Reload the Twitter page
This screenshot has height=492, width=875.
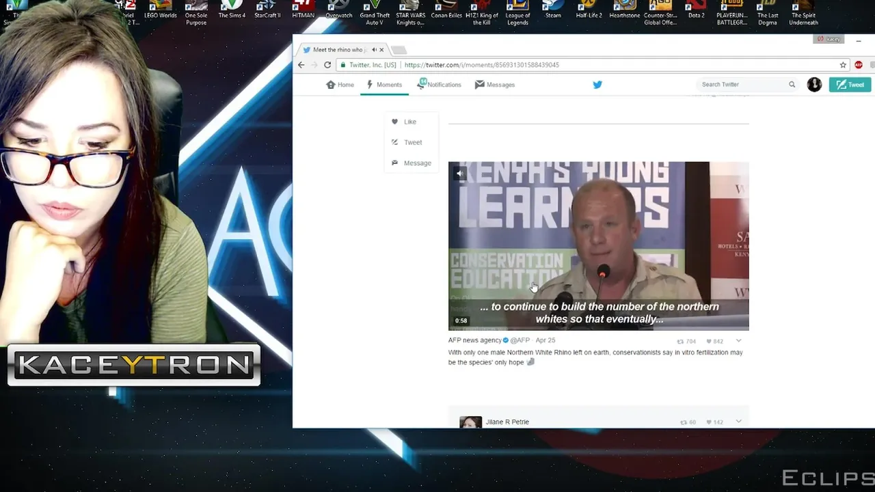click(x=327, y=65)
